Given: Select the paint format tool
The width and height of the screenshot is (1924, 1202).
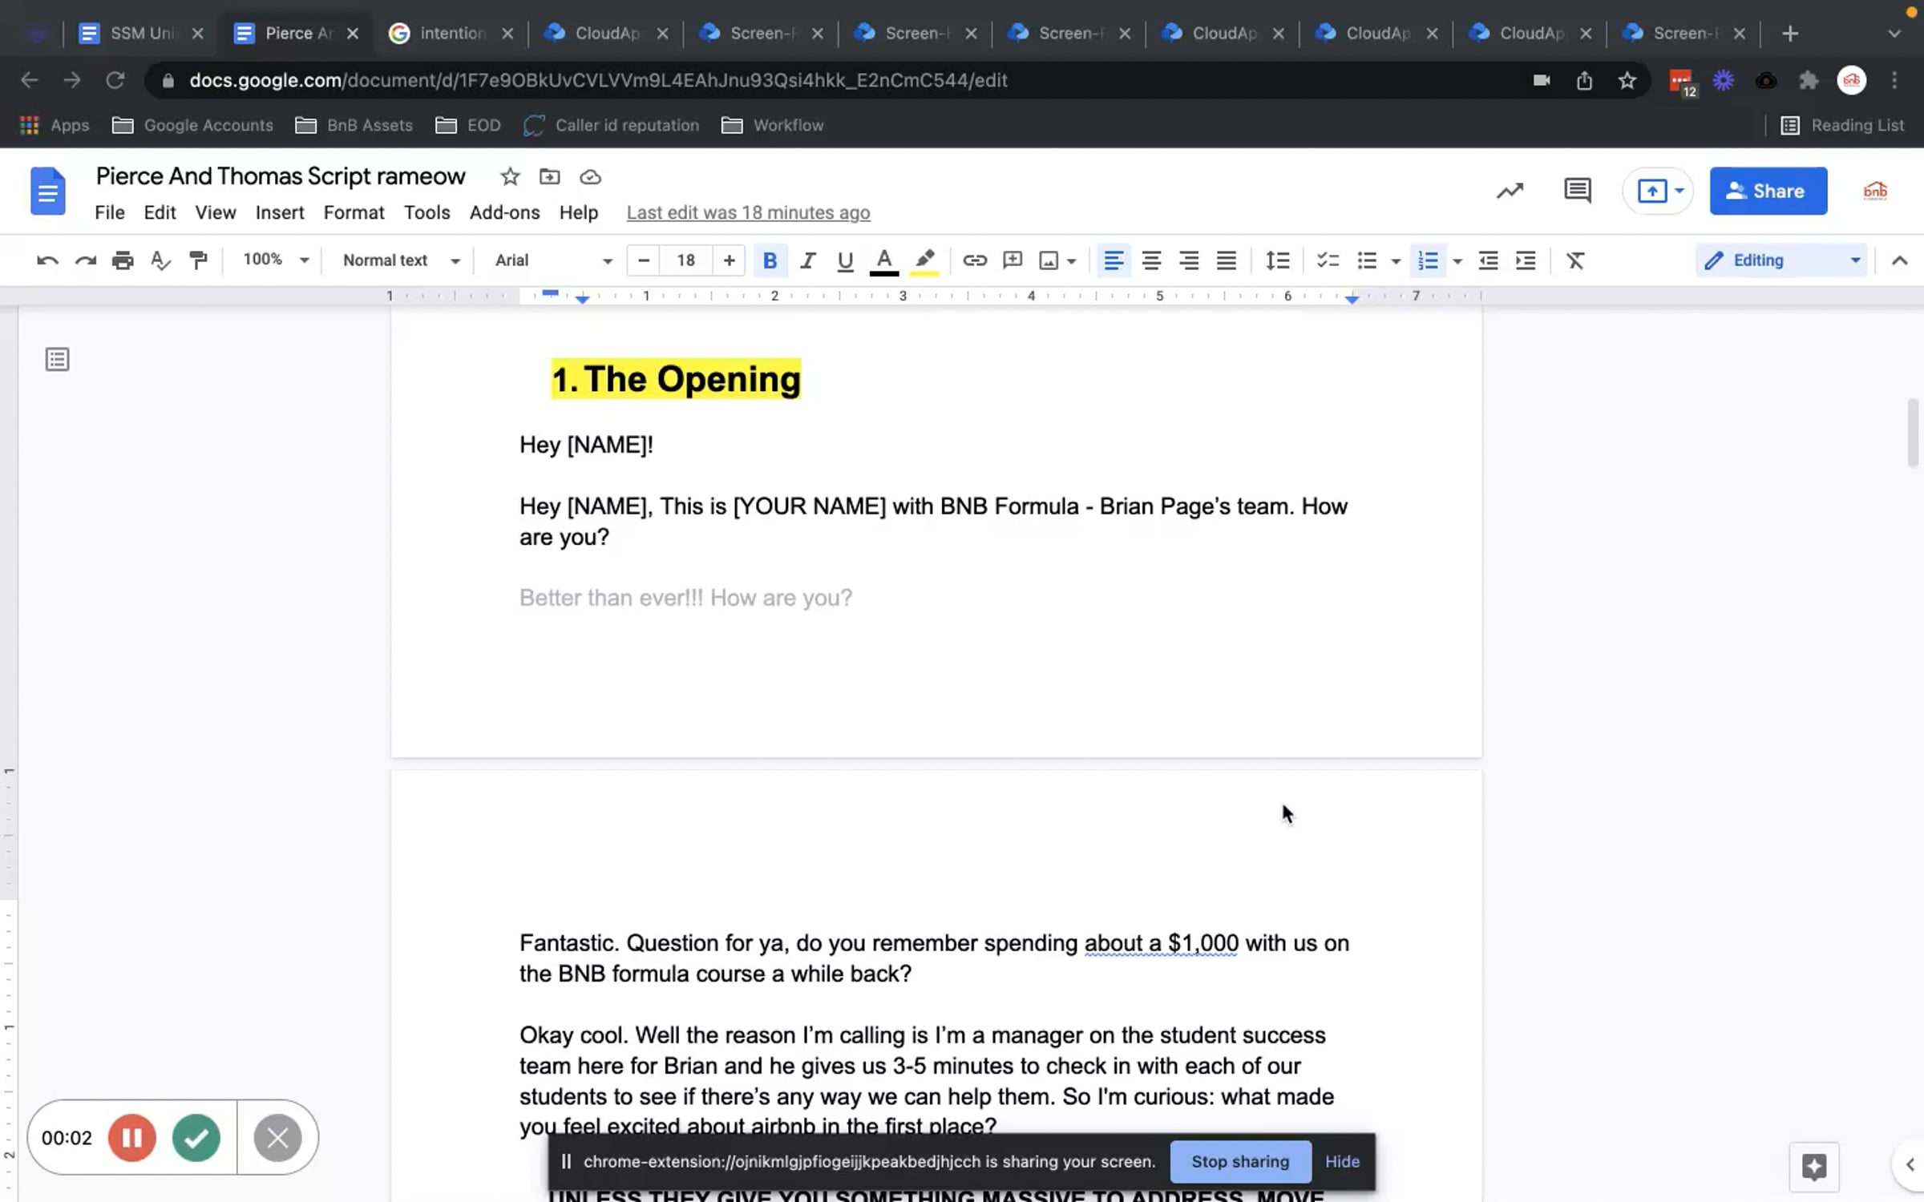Looking at the screenshot, I should (x=198, y=260).
